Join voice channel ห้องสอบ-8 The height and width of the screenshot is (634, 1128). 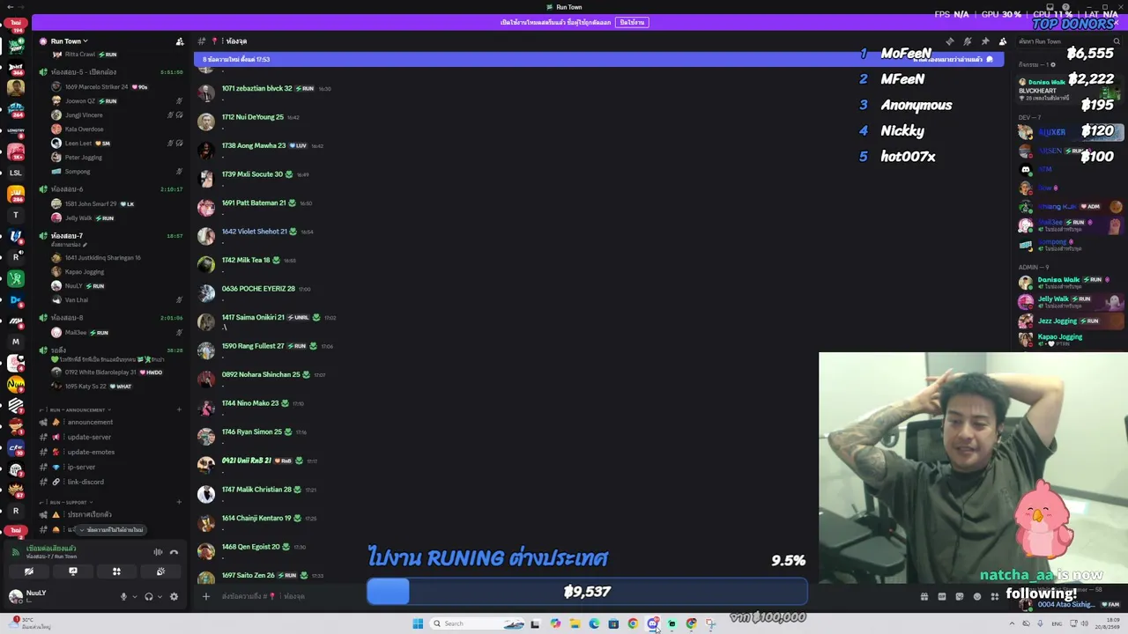click(110, 318)
